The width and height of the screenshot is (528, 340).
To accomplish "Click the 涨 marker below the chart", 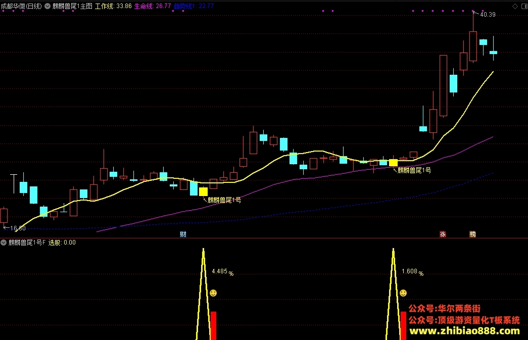I will click(x=443, y=234).
